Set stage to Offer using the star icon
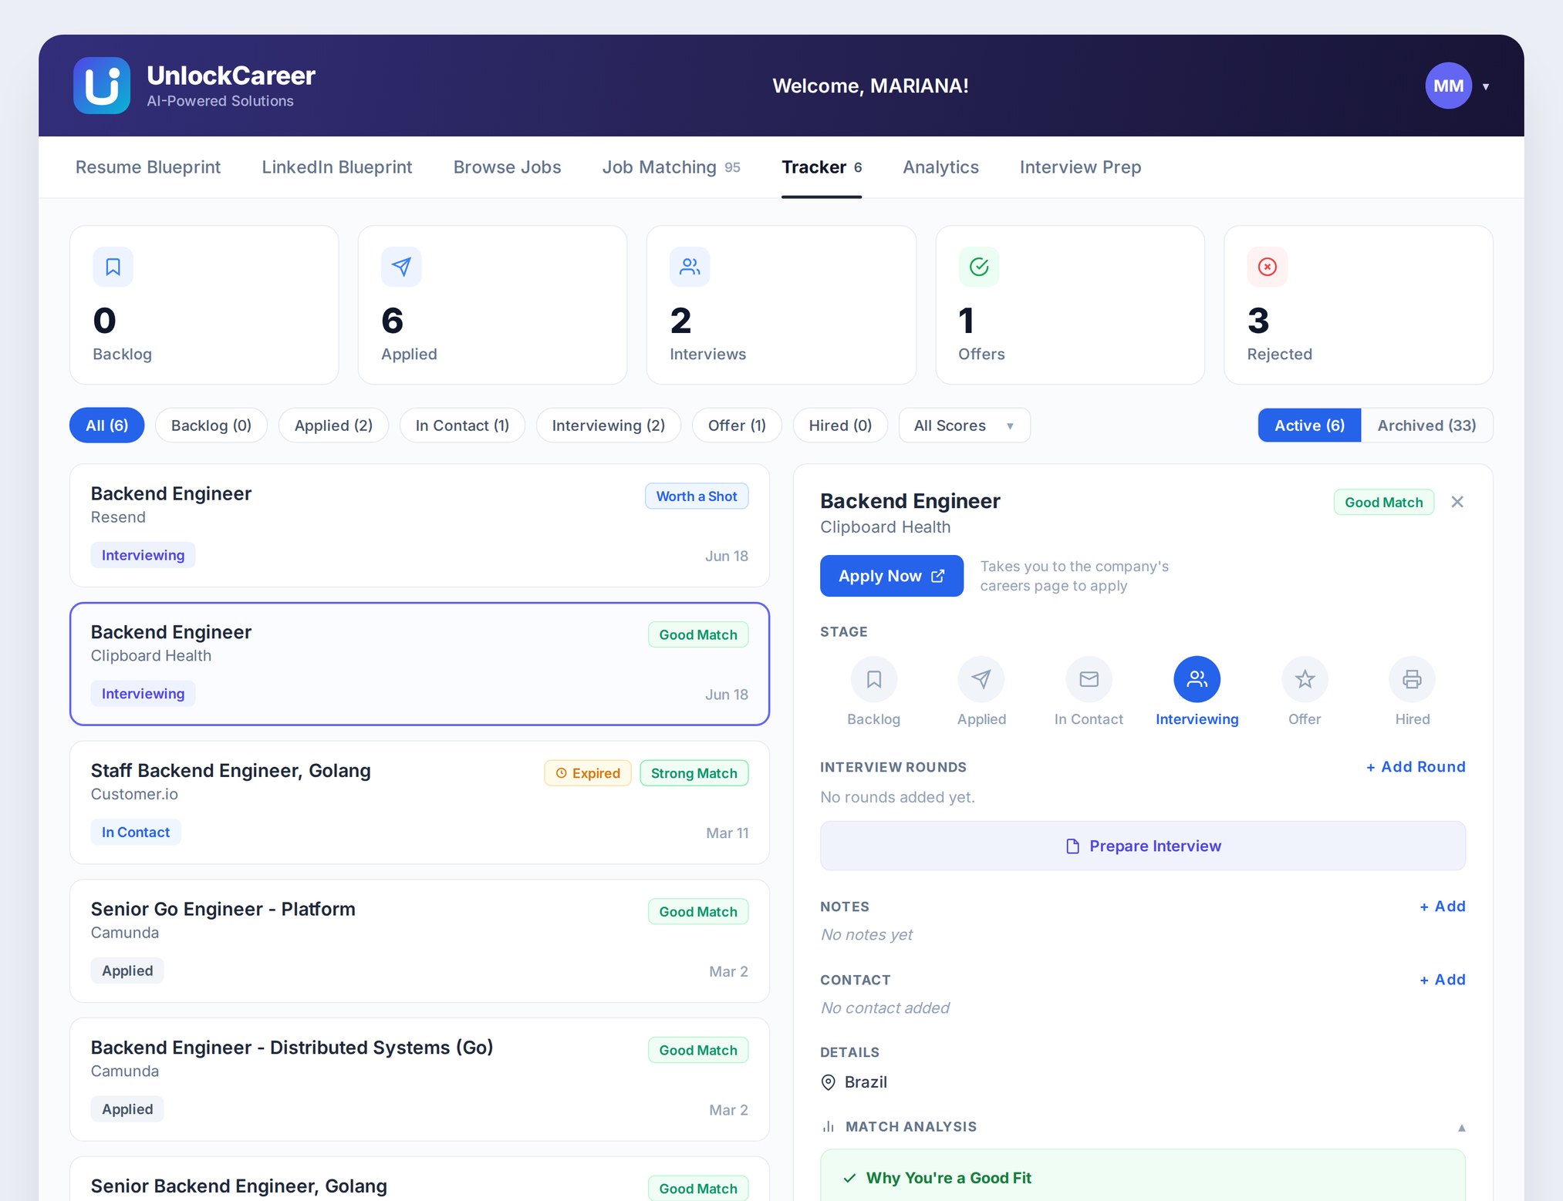Screen dimensions: 1563x1201 pyautogui.click(x=1305, y=679)
